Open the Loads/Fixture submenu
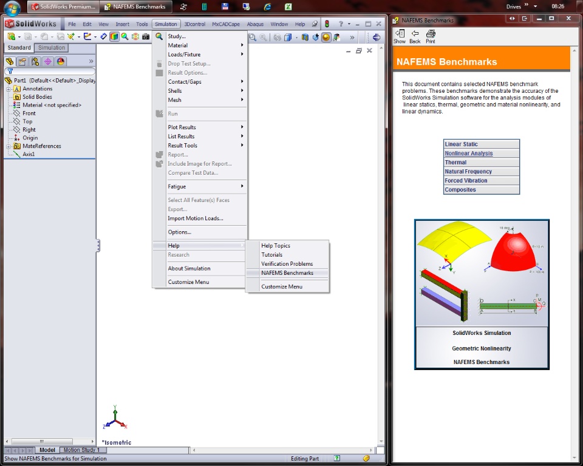Image resolution: width=583 pixels, height=466 pixels. 200,54
